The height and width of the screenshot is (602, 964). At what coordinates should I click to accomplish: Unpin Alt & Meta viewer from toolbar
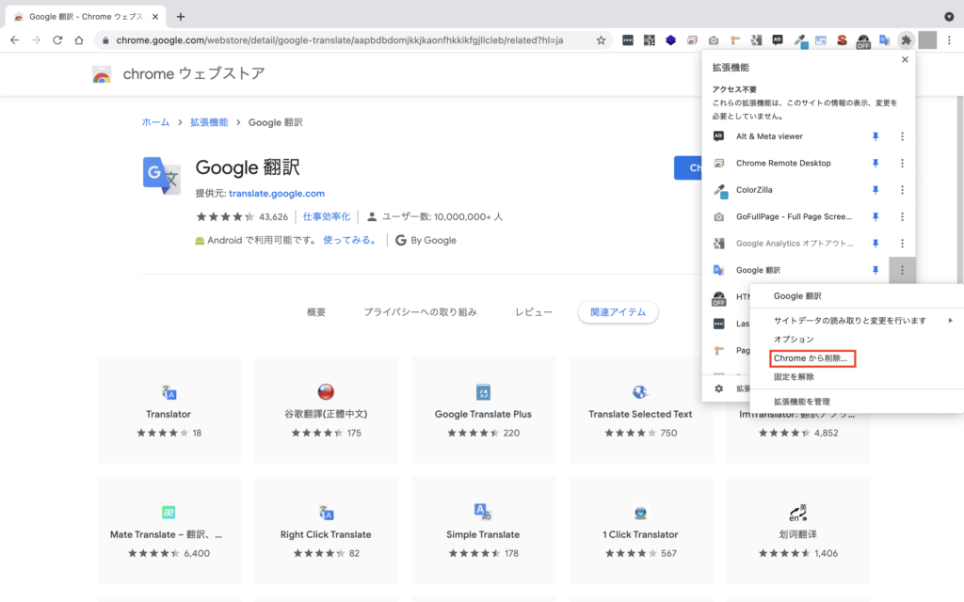[875, 136]
